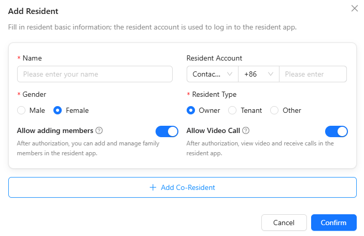This screenshot has height=236, width=364.
Task: Click the help icon beside Allow Video Call
Action: (x=246, y=130)
